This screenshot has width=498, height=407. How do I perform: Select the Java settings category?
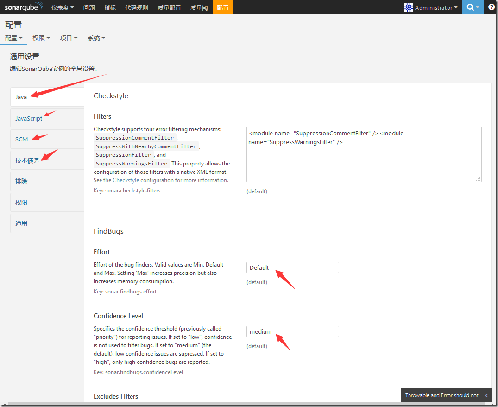(x=47, y=97)
